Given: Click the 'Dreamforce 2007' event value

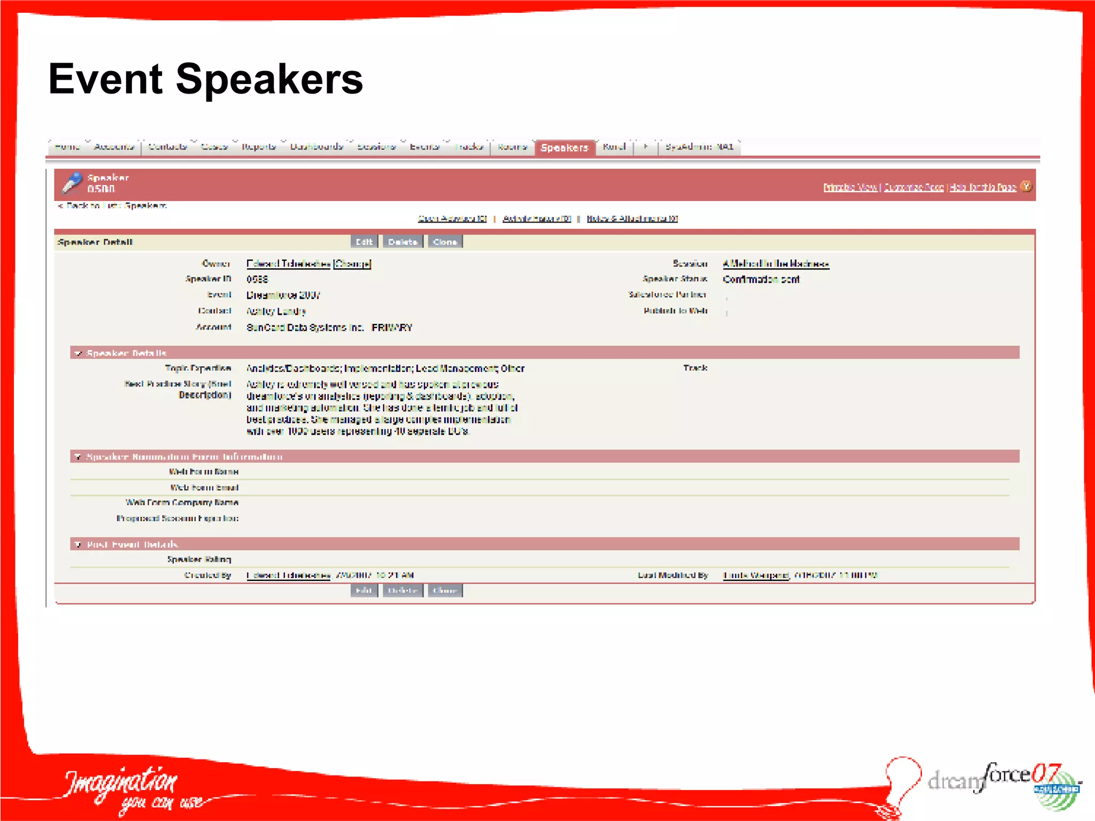Looking at the screenshot, I should [x=283, y=296].
